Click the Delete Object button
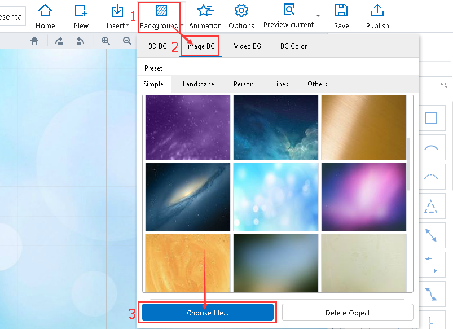The image size is (453, 329). (x=347, y=312)
